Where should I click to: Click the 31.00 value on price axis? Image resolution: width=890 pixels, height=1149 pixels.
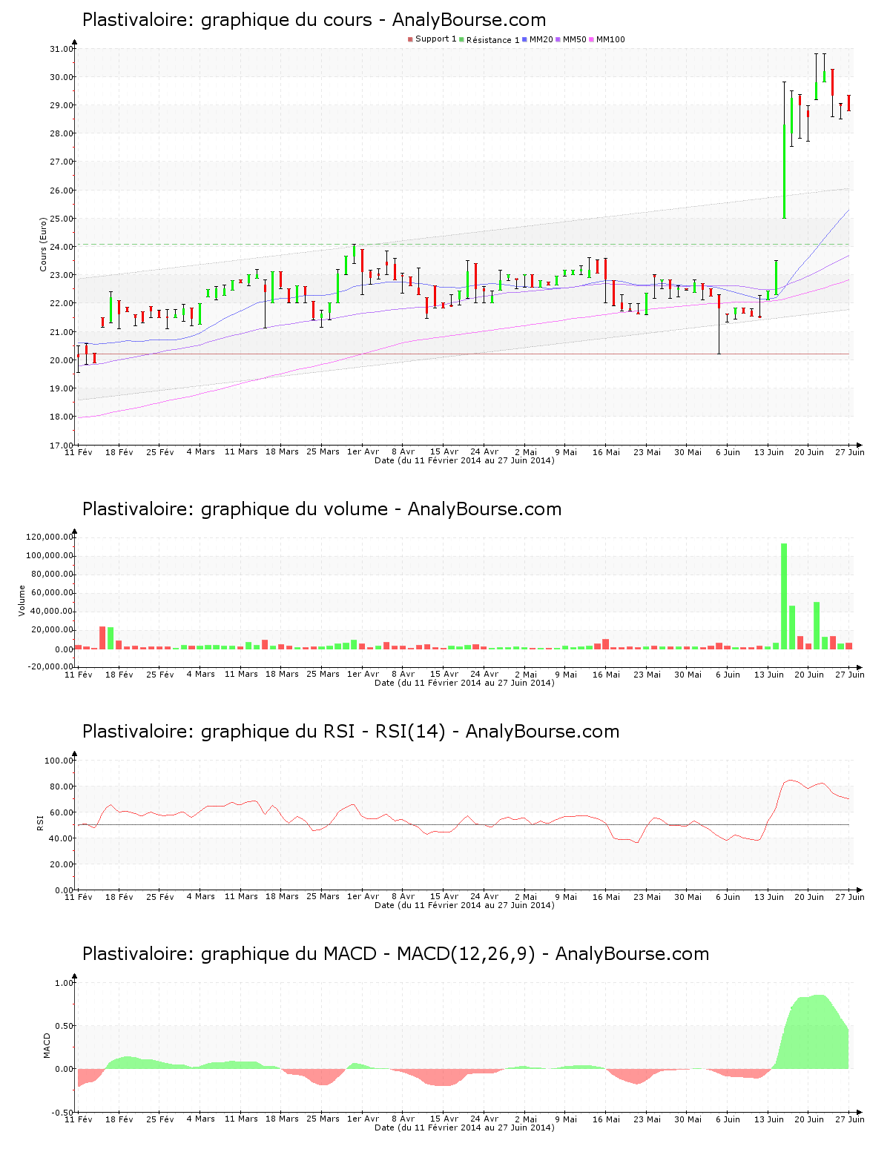[61, 49]
